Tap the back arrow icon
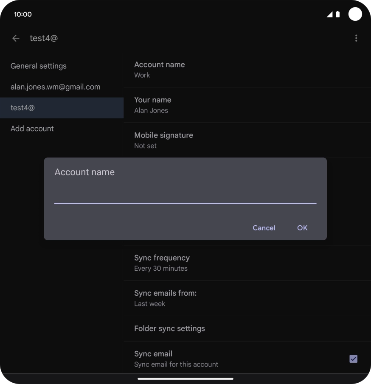The height and width of the screenshot is (384, 371). click(16, 38)
